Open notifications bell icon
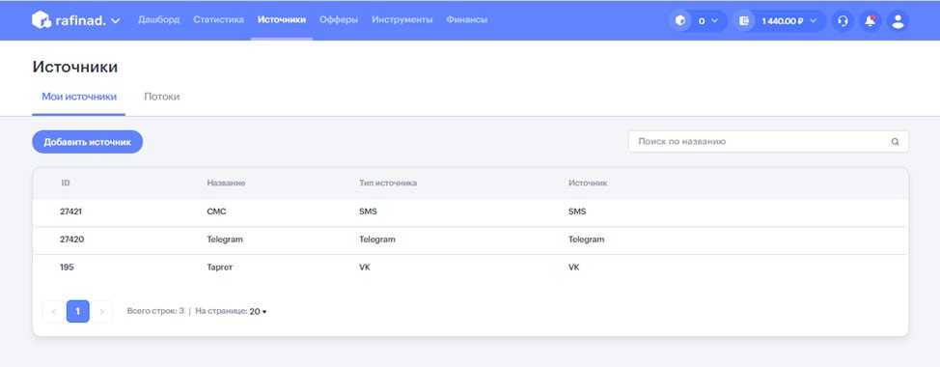 coord(870,21)
